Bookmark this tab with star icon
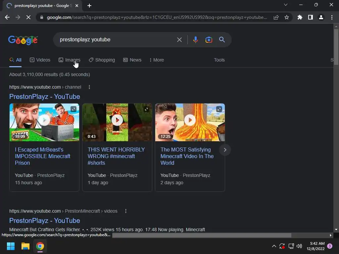 click(x=287, y=17)
